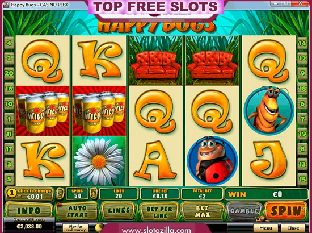Click the grayed GAMBLE button
Viewport: 312px width, 233px height.
244,211
